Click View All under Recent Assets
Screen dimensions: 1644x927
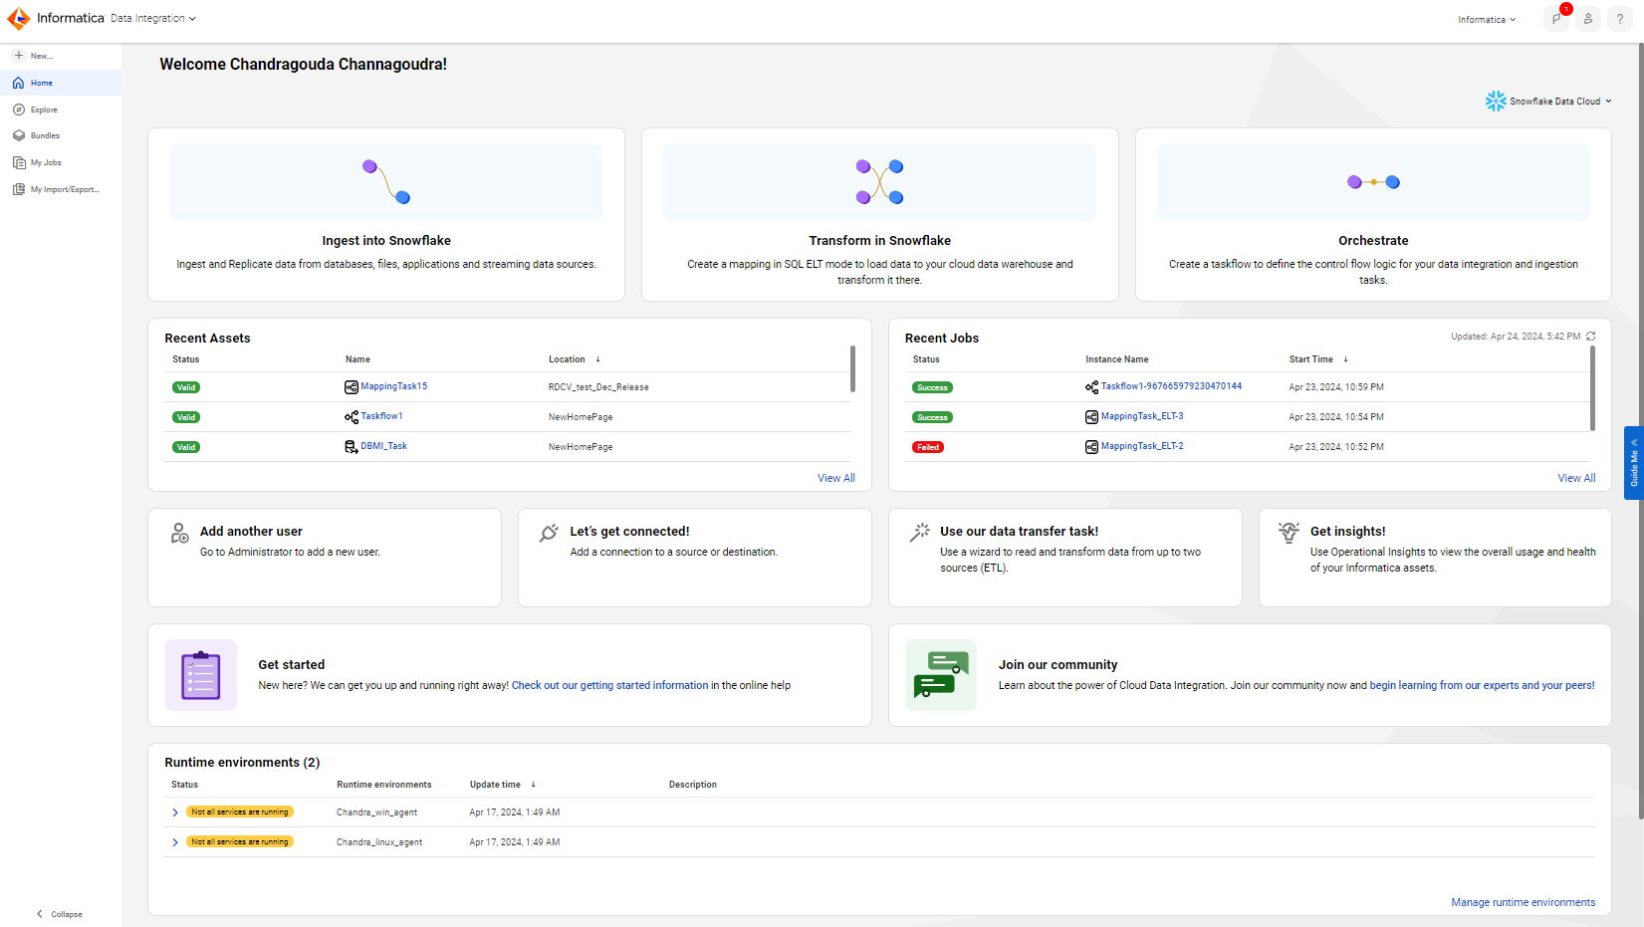click(x=836, y=478)
